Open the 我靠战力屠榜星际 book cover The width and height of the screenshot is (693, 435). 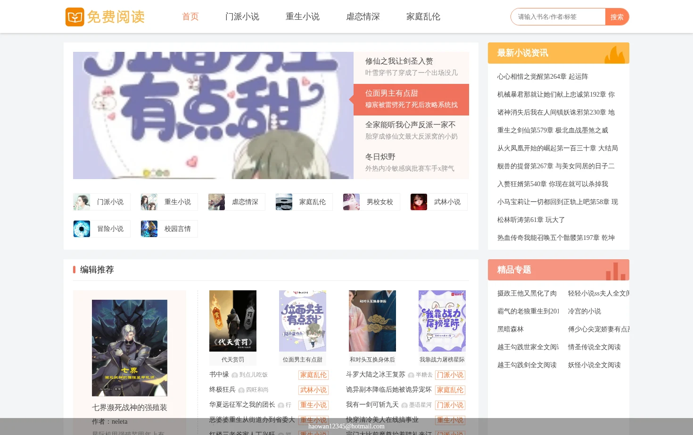click(442, 321)
